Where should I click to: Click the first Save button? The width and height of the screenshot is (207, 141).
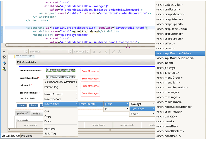pyautogui.click(x=22, y=106)
